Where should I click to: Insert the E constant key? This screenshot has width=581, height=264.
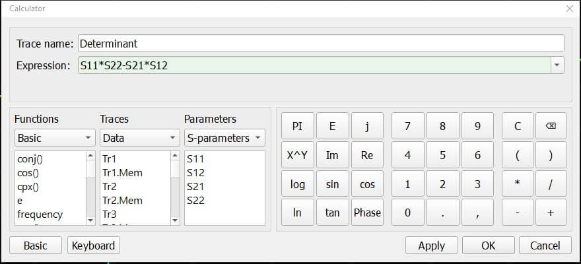coord(332,126)
